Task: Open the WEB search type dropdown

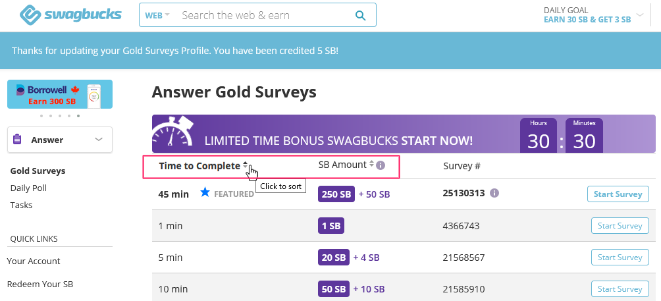Action: coord(157,15)
